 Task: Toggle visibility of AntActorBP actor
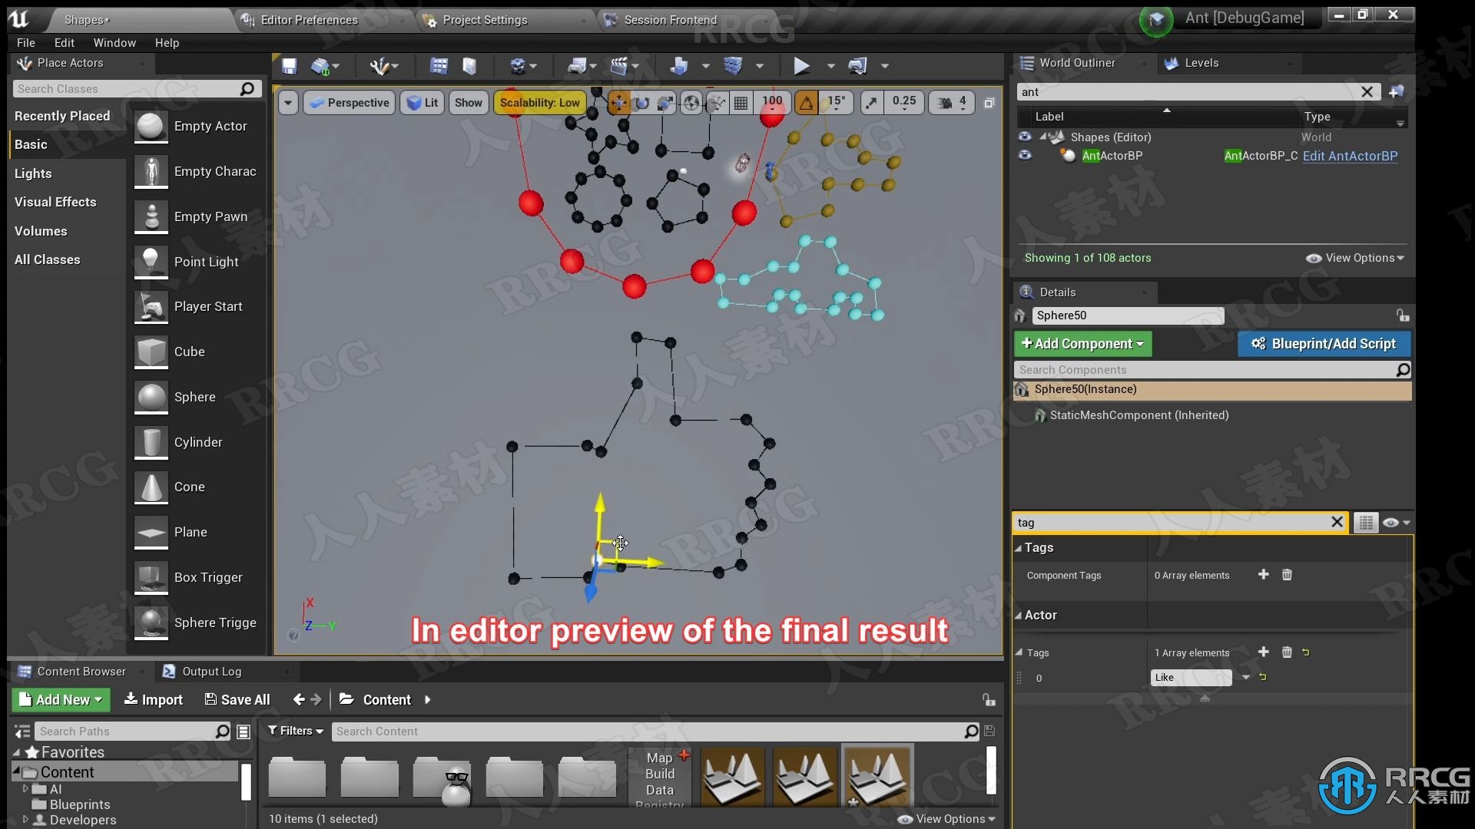coord(1025,155)
